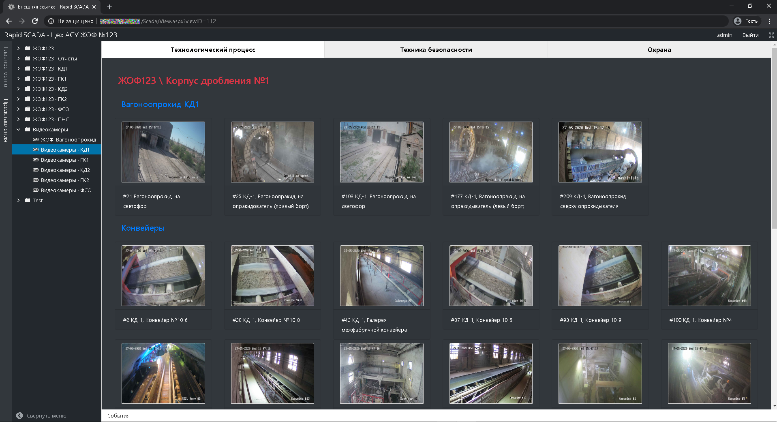Click folder icon of ЖОФ123 - КД1

click(x=28, y=69)
